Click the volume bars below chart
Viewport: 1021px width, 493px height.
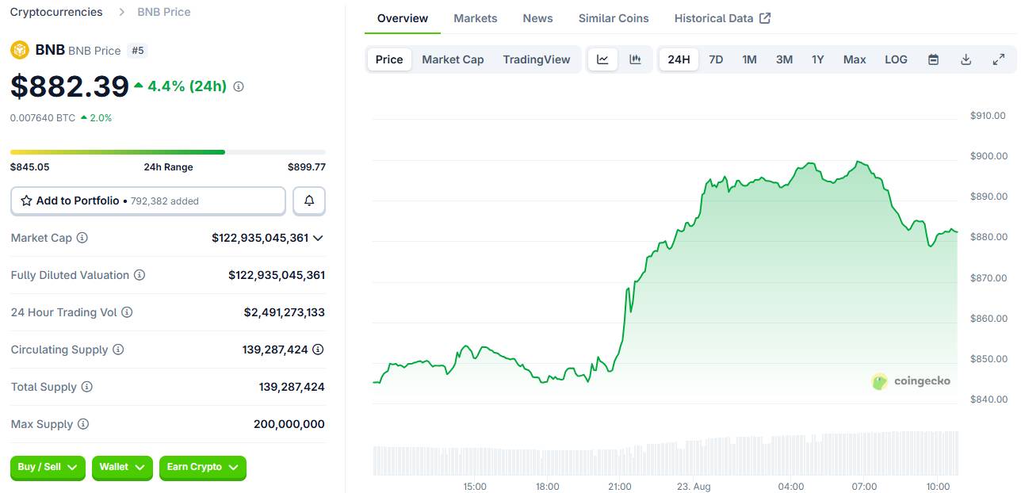[665, 453]
